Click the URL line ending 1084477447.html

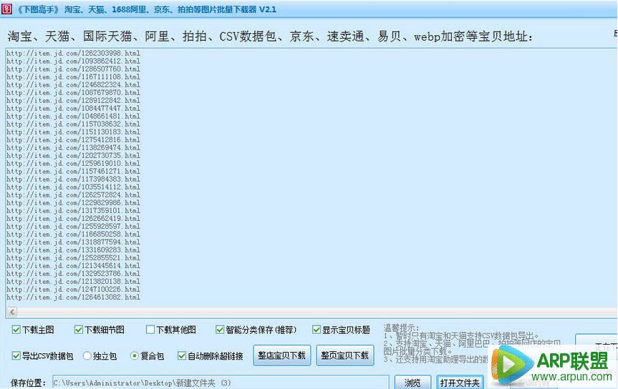(73, 108)
